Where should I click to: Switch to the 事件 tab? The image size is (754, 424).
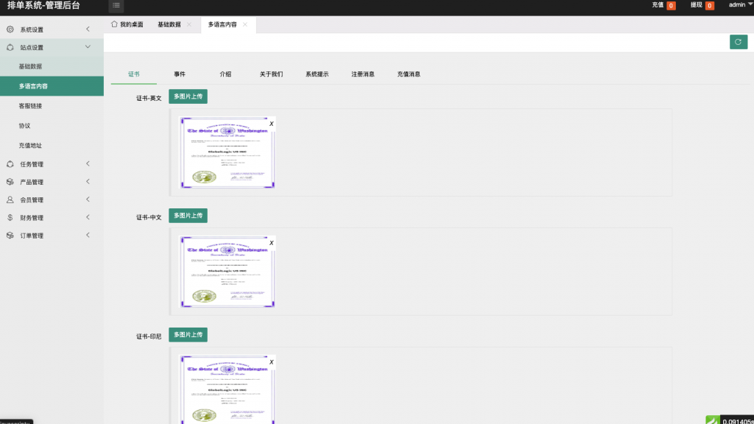coord(177,74)
